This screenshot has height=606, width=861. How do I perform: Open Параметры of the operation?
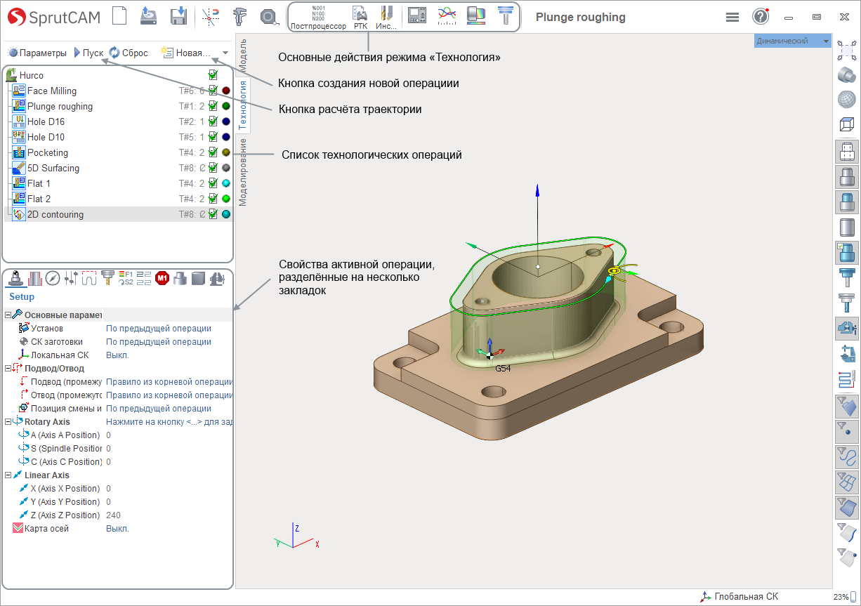(37, 53)
